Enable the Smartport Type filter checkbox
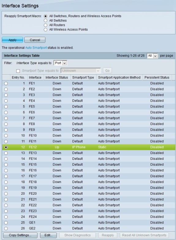This screenshot has width=176, height=240. tap(18, 71)
